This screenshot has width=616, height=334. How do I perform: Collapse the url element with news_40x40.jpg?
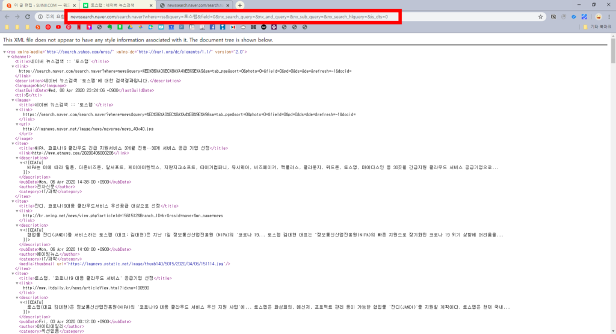[x=17, y=124]
